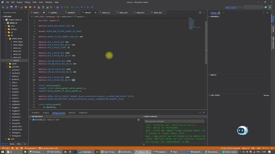
Task: Open the Output panel tab
Action: [46, 113]
